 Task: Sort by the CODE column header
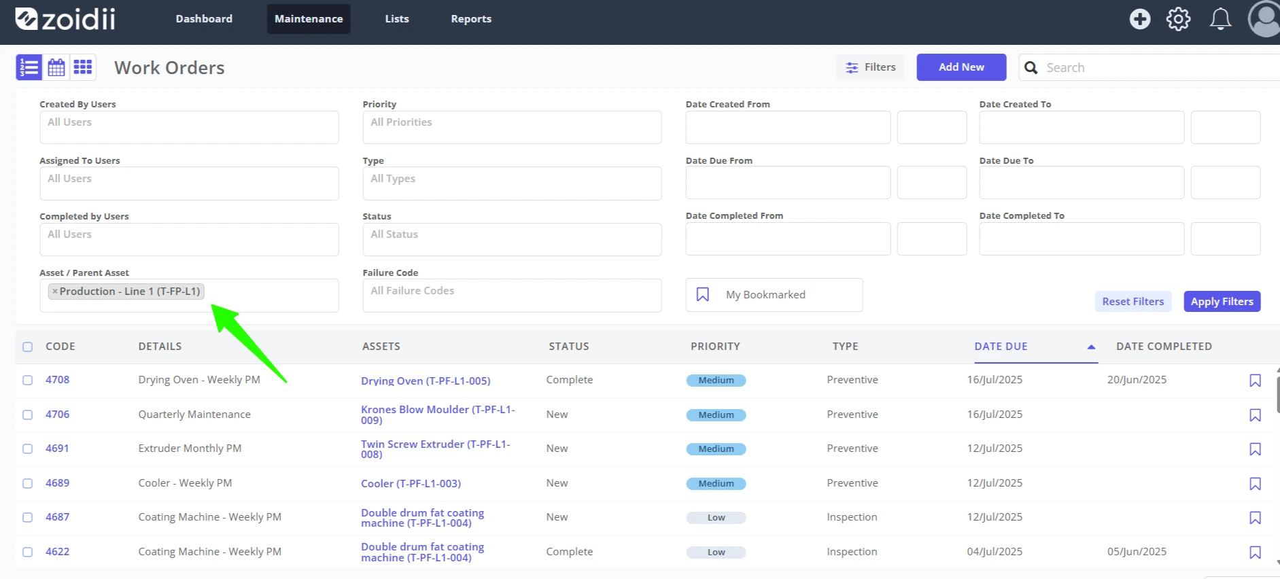pyautogui.click(x=60, y=347)
